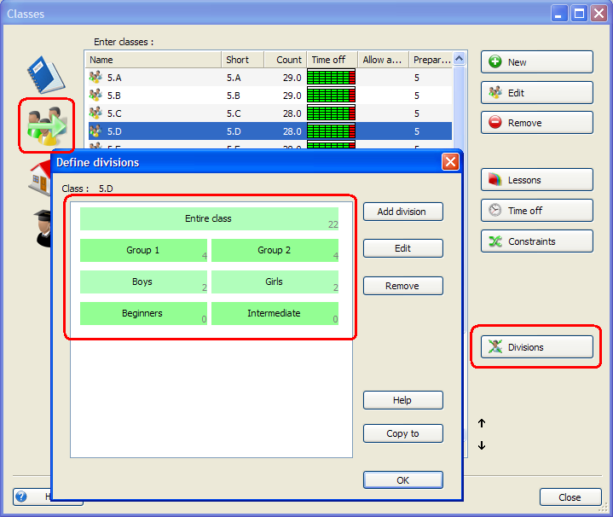Open Lessons for the selected class
613x517 pixels.
536,180
